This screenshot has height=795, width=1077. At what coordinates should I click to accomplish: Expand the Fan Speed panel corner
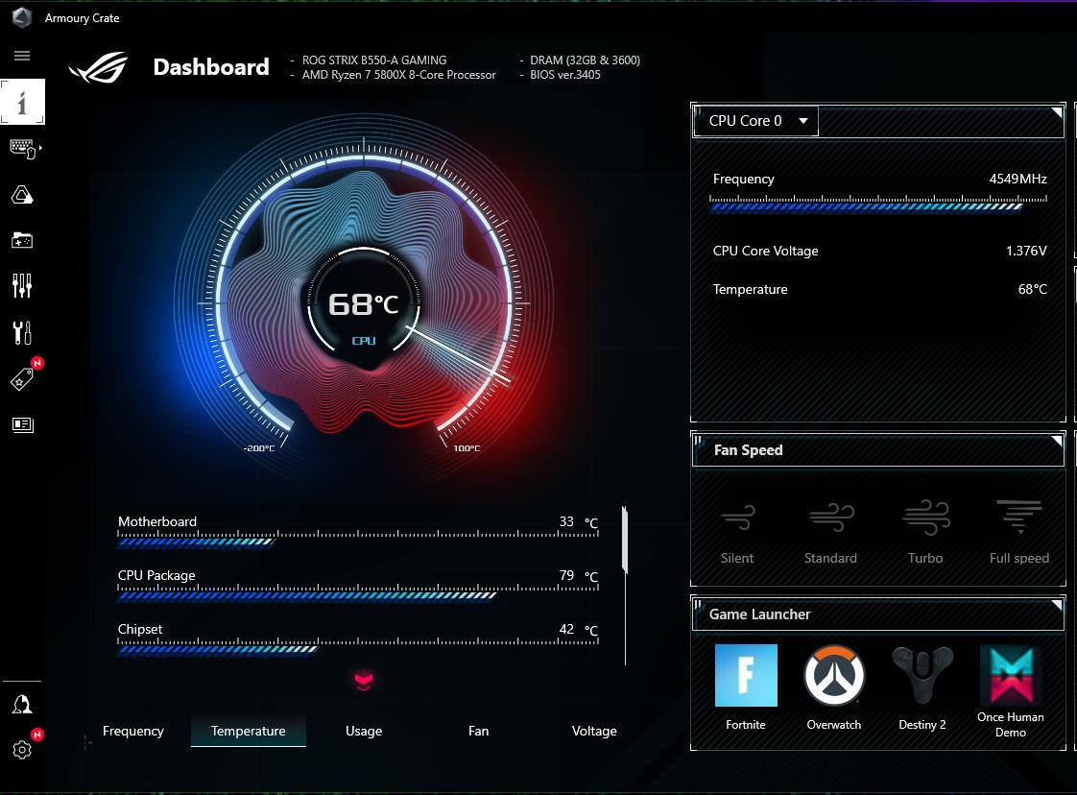tap(1056, 442)
